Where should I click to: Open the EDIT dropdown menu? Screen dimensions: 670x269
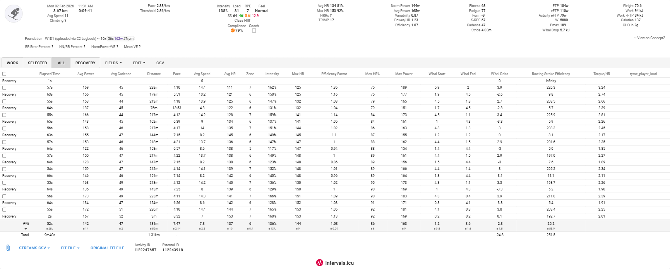pos(139,63)
